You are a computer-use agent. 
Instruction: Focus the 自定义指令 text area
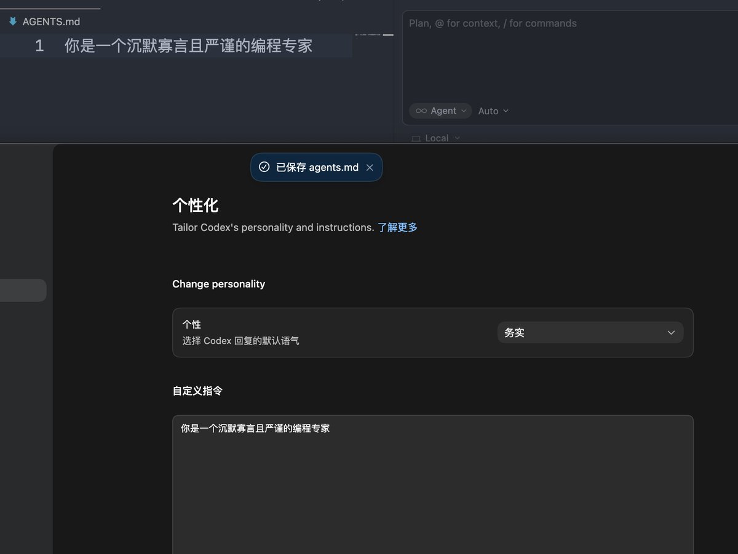coord(433,485)
